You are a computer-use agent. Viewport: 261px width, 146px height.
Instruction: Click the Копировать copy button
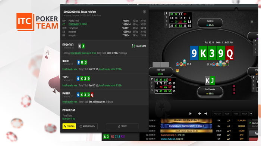point(87,126)
